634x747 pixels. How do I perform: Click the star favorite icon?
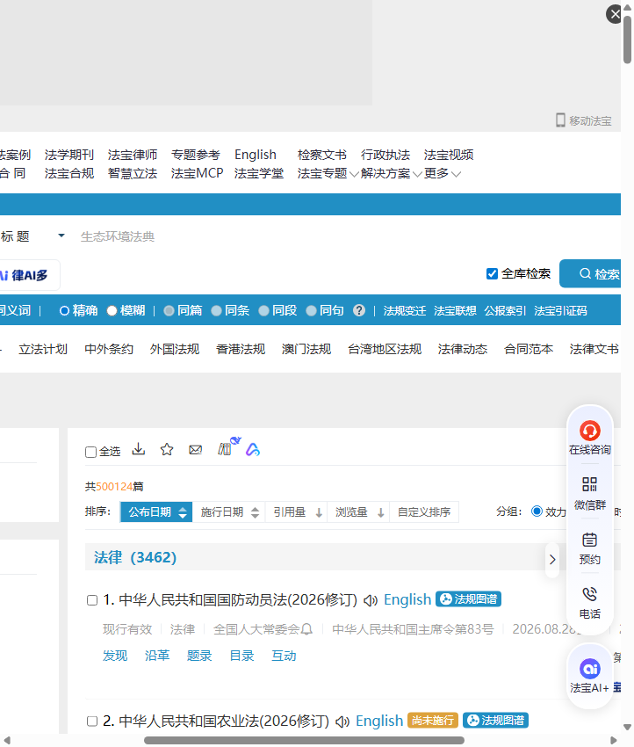(x=167, y=449)
